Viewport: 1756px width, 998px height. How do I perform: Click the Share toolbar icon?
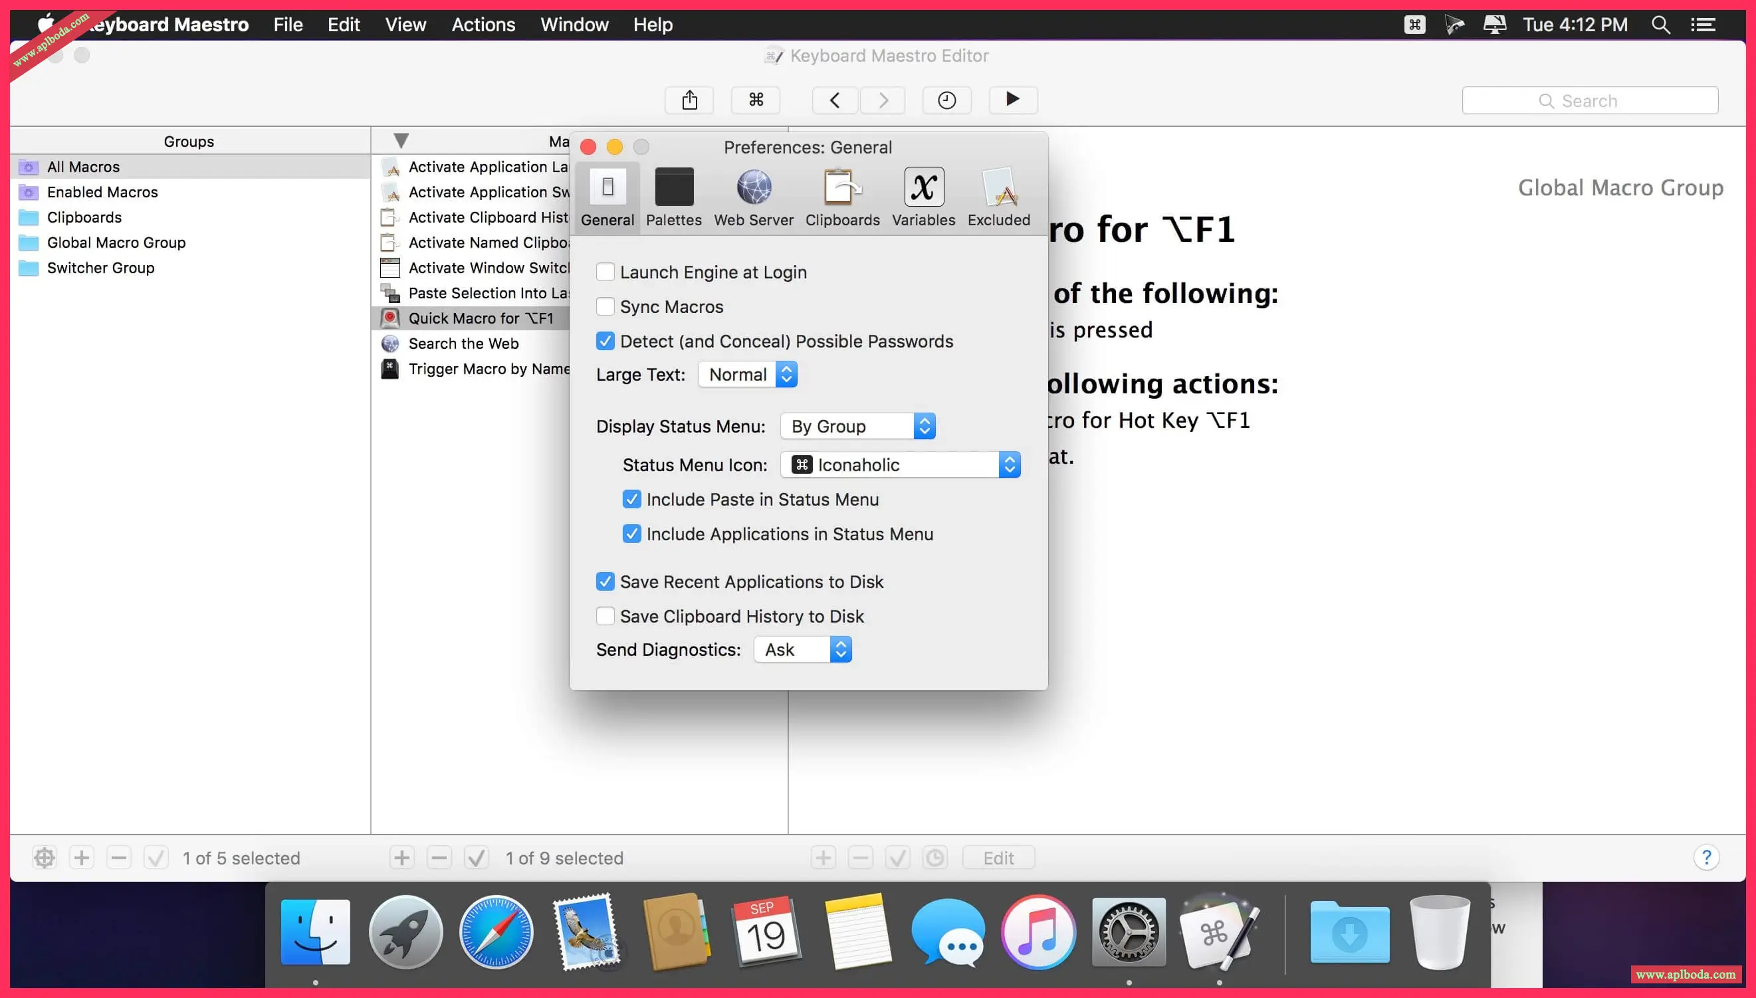(x=689, y=100)
